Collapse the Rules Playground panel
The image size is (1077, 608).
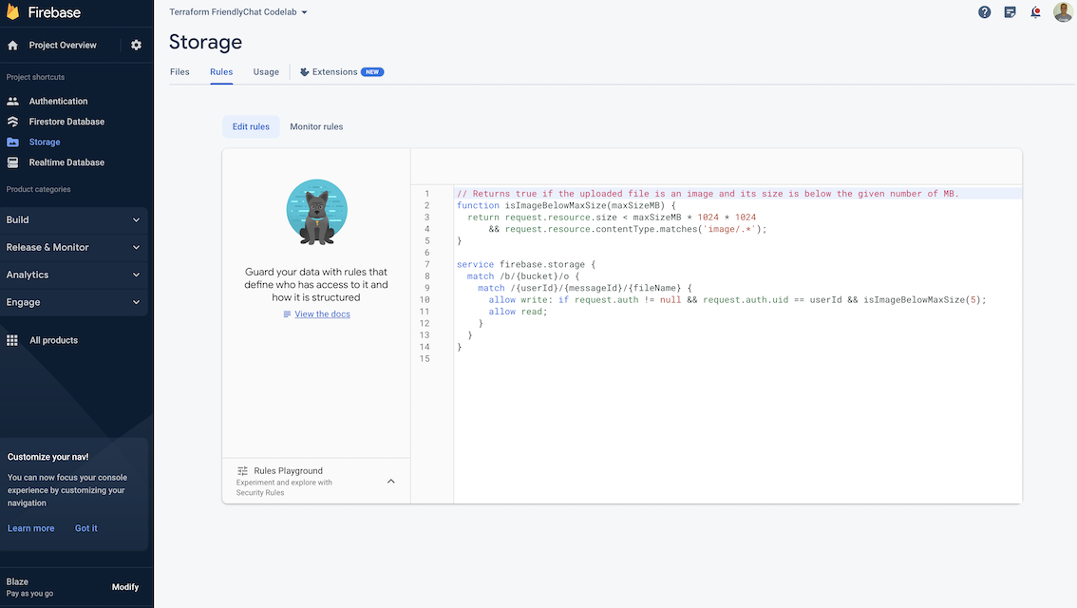tap(390, 481)
